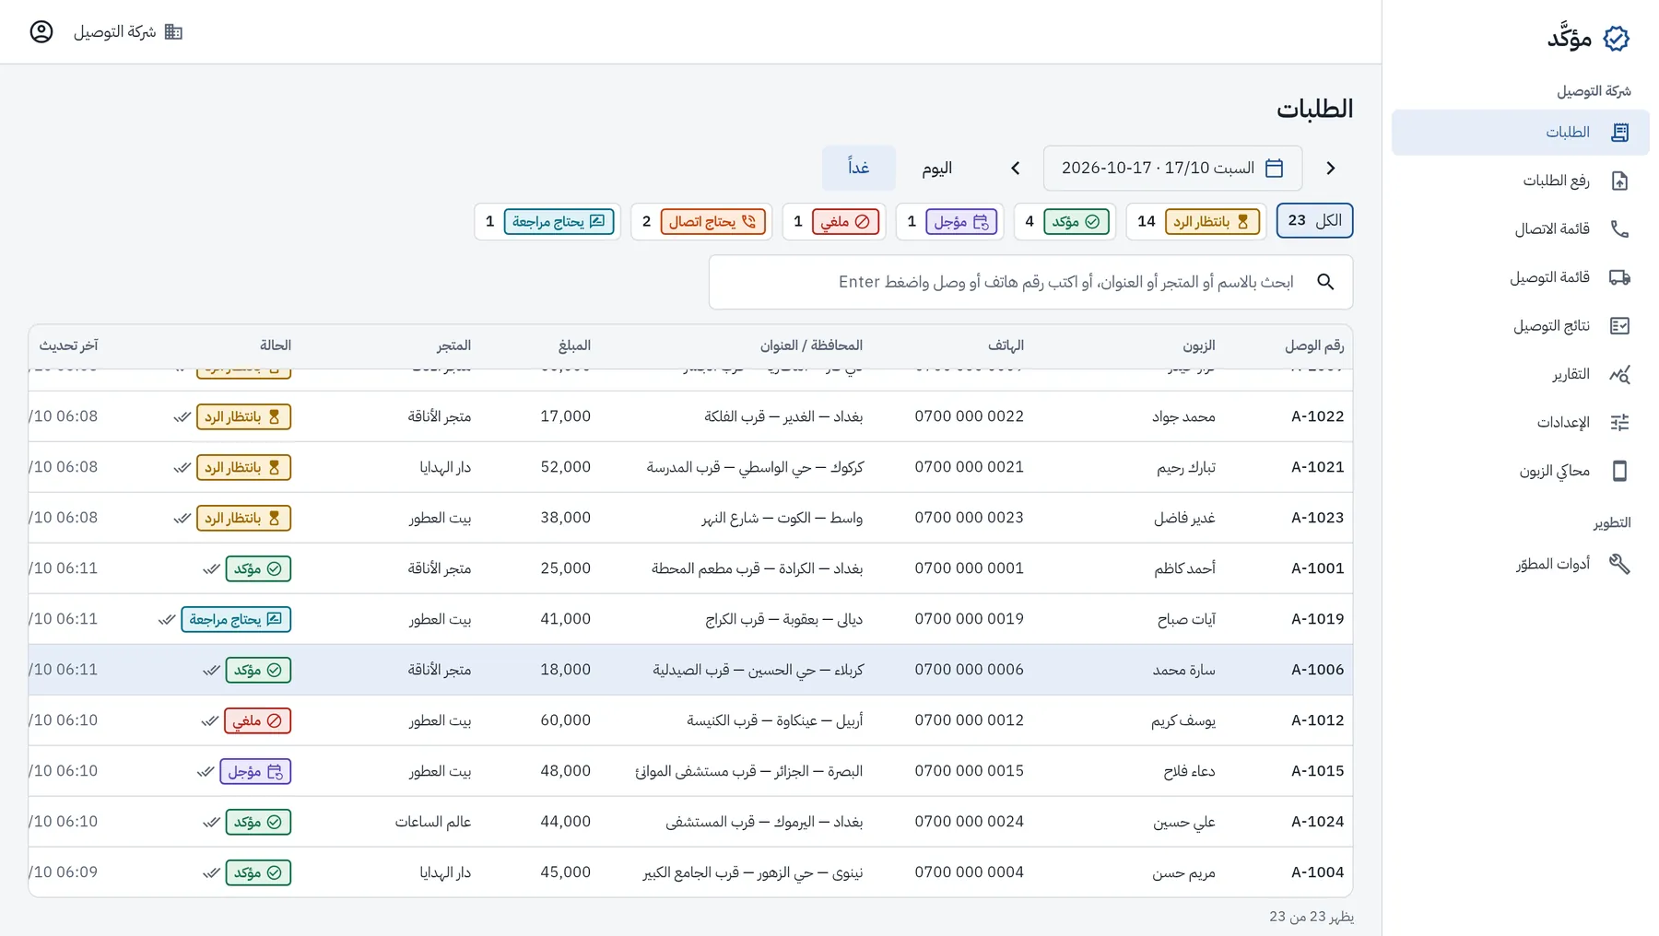Click the user account profile icon
1659x936 pixels.
[41, 31]
